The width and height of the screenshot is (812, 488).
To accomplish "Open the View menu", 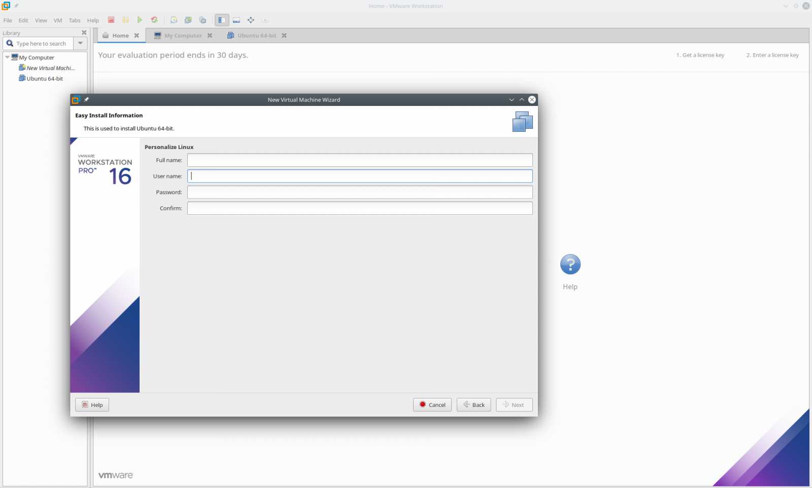I will coord(41,20).
